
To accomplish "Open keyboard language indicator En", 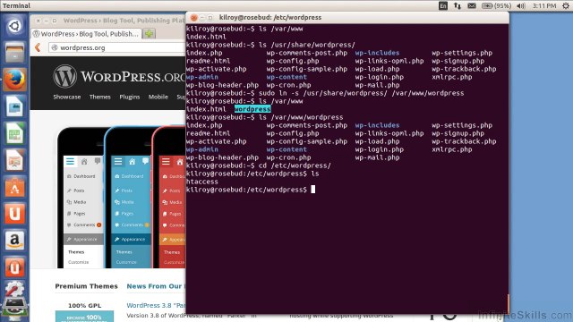I will (443, 5).
